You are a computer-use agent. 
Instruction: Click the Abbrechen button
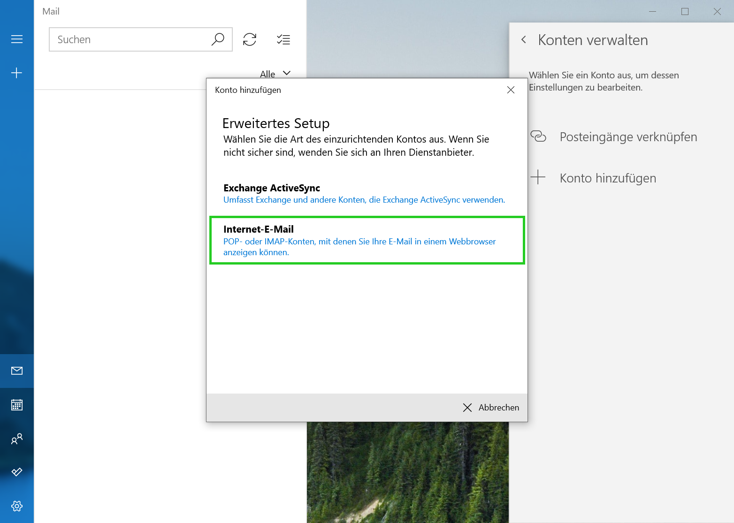coord(491,408)
